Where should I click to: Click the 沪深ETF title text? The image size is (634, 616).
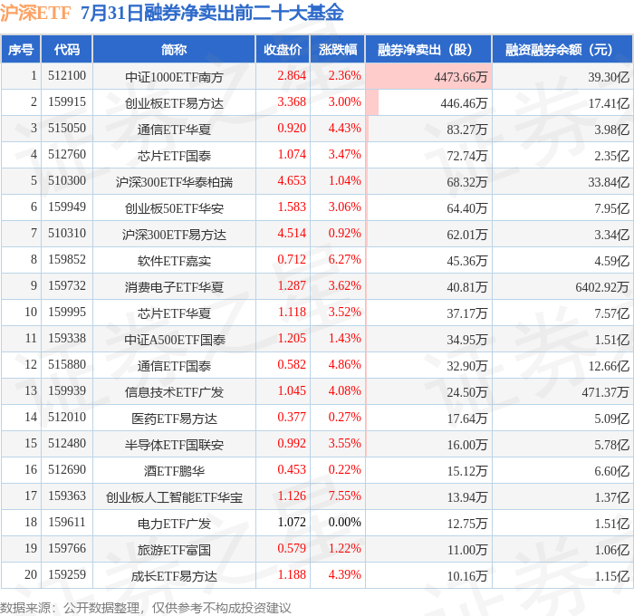(35, 13)
